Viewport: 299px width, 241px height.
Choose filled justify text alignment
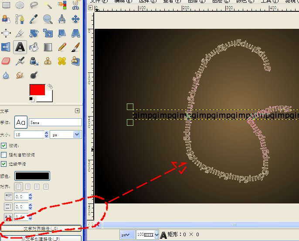click(46, 186)
